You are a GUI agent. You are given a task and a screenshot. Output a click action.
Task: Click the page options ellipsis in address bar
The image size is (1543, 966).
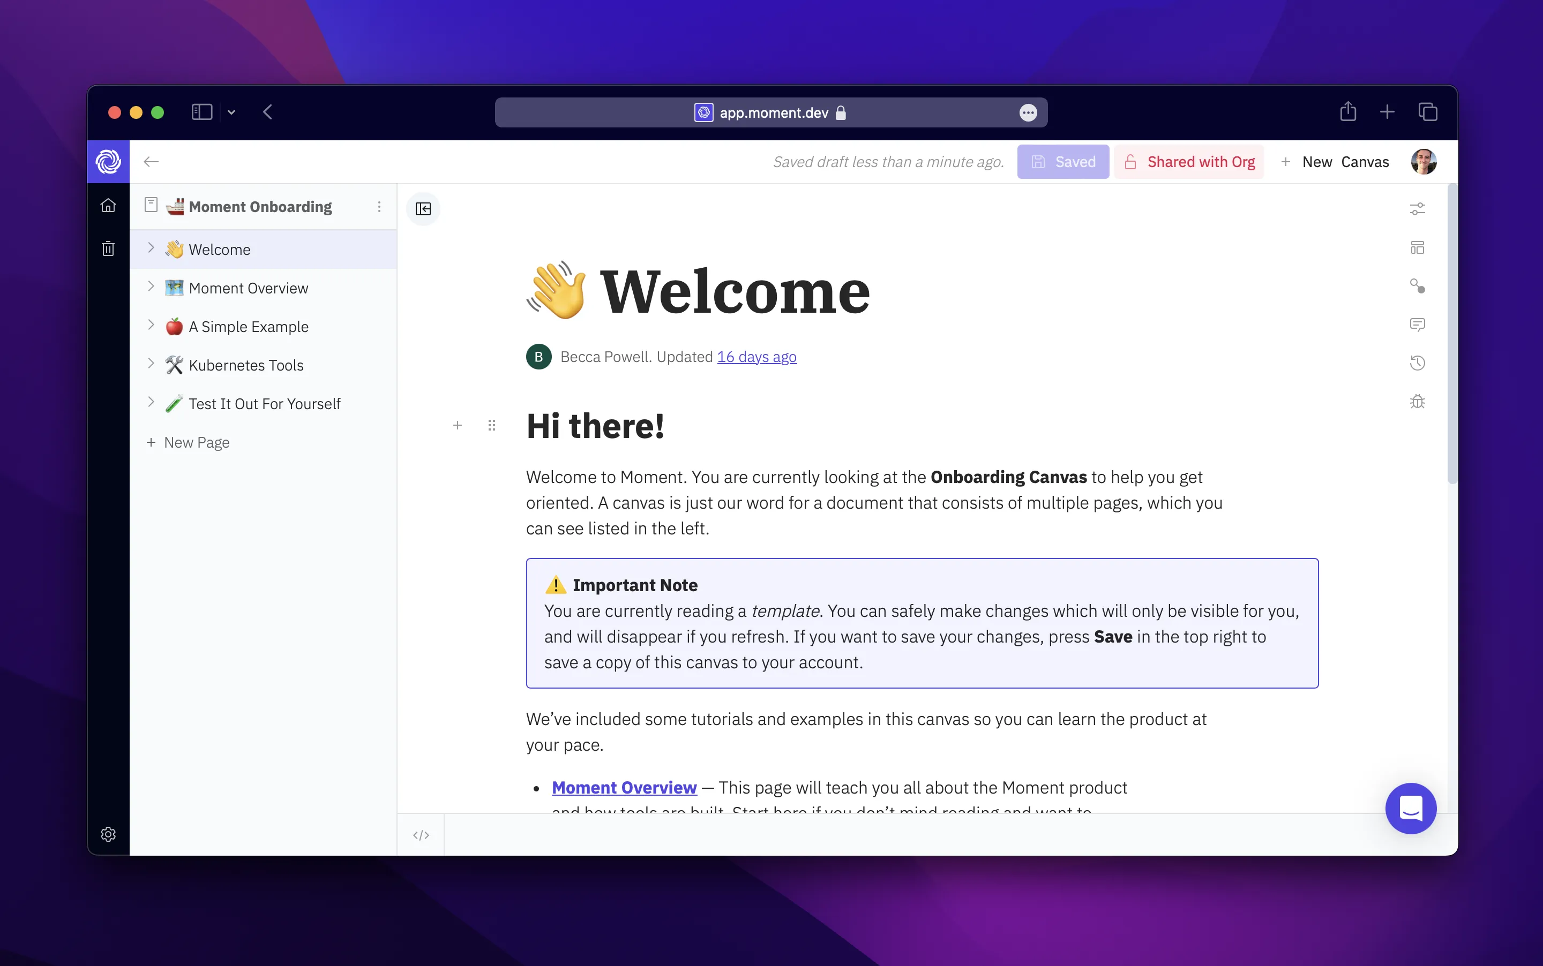1028,113
